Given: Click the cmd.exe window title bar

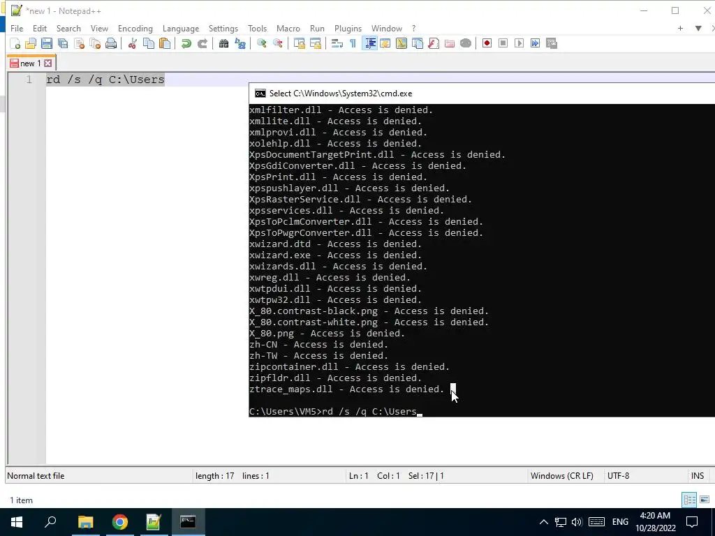Looking at the screenshot, I should [482, 93].
